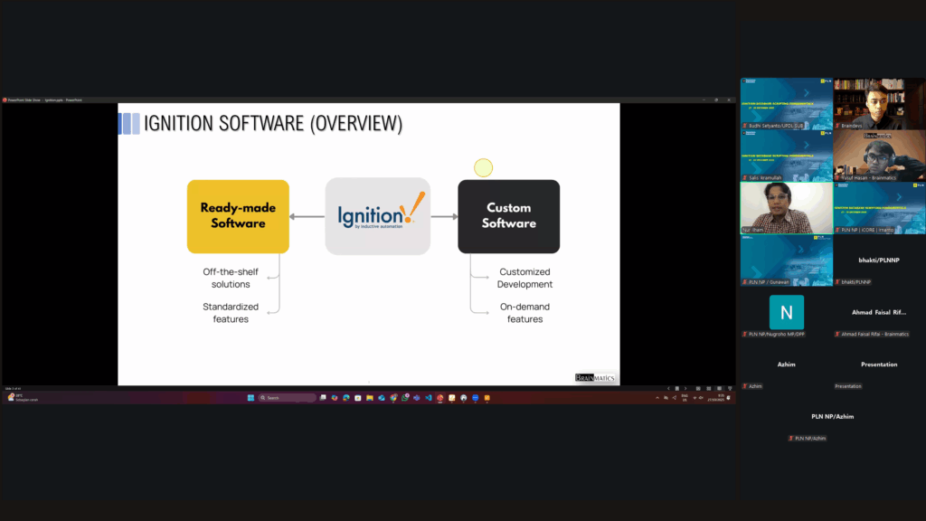Image resolution: width=926 pixels, height=521 pixels.
Task: Click the muted mic icon beside Azhim
Action: point(745,386)
